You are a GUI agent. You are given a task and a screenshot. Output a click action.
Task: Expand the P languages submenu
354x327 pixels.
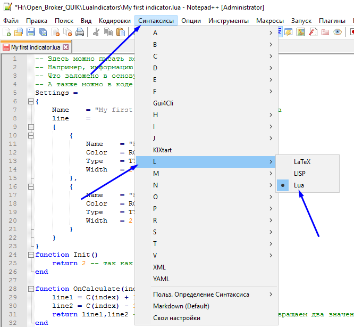pyautogui.click(x=206, y=209)
